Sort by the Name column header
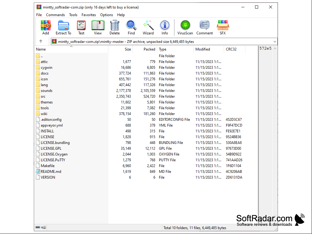 72,49
